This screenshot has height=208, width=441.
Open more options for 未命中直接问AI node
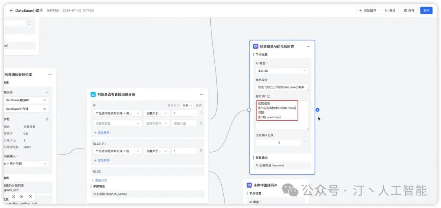coord(302,185)
